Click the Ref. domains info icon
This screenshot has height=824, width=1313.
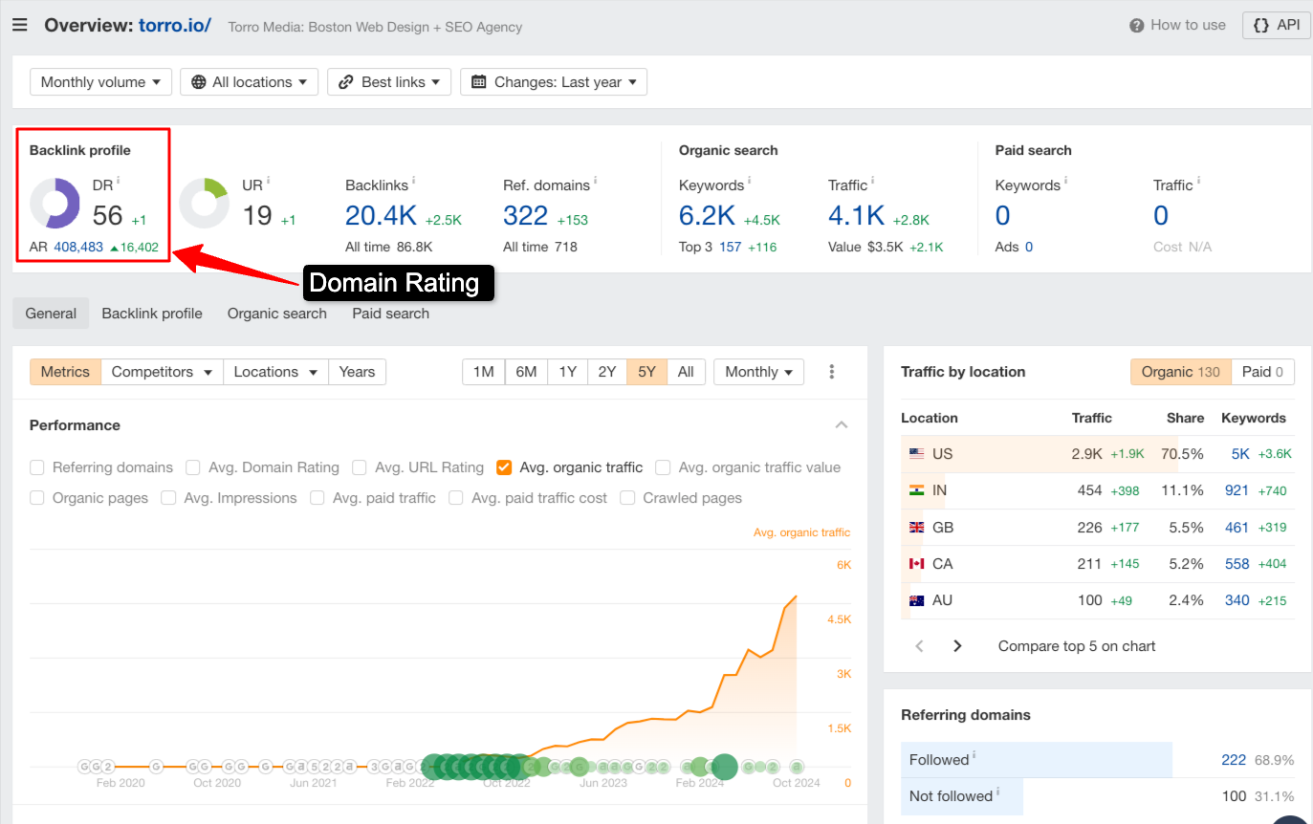[595, 181]
